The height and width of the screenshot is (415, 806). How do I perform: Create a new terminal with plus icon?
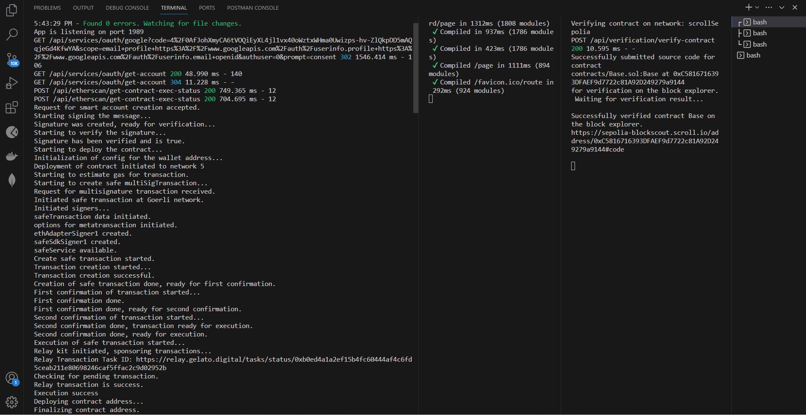pyautogui.click(x=748, y=7)
